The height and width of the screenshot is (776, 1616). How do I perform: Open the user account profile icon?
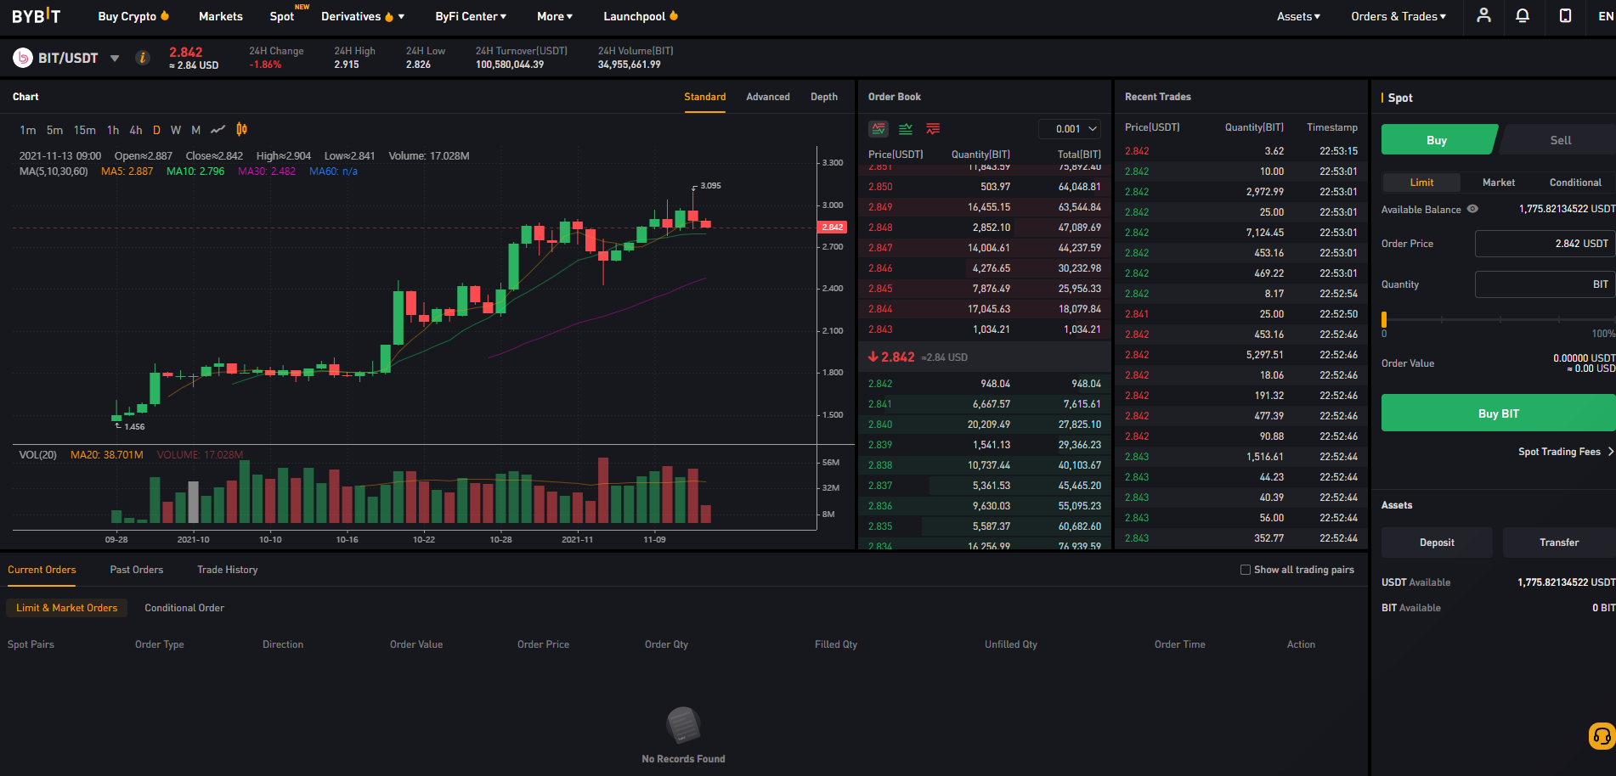point(1483,15)
